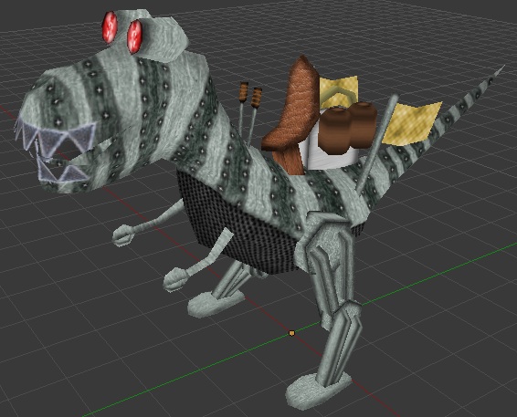Screen dimensions: 517x417
Task: Click the upper small clawed hand
Action: click(x=123, y=235)
